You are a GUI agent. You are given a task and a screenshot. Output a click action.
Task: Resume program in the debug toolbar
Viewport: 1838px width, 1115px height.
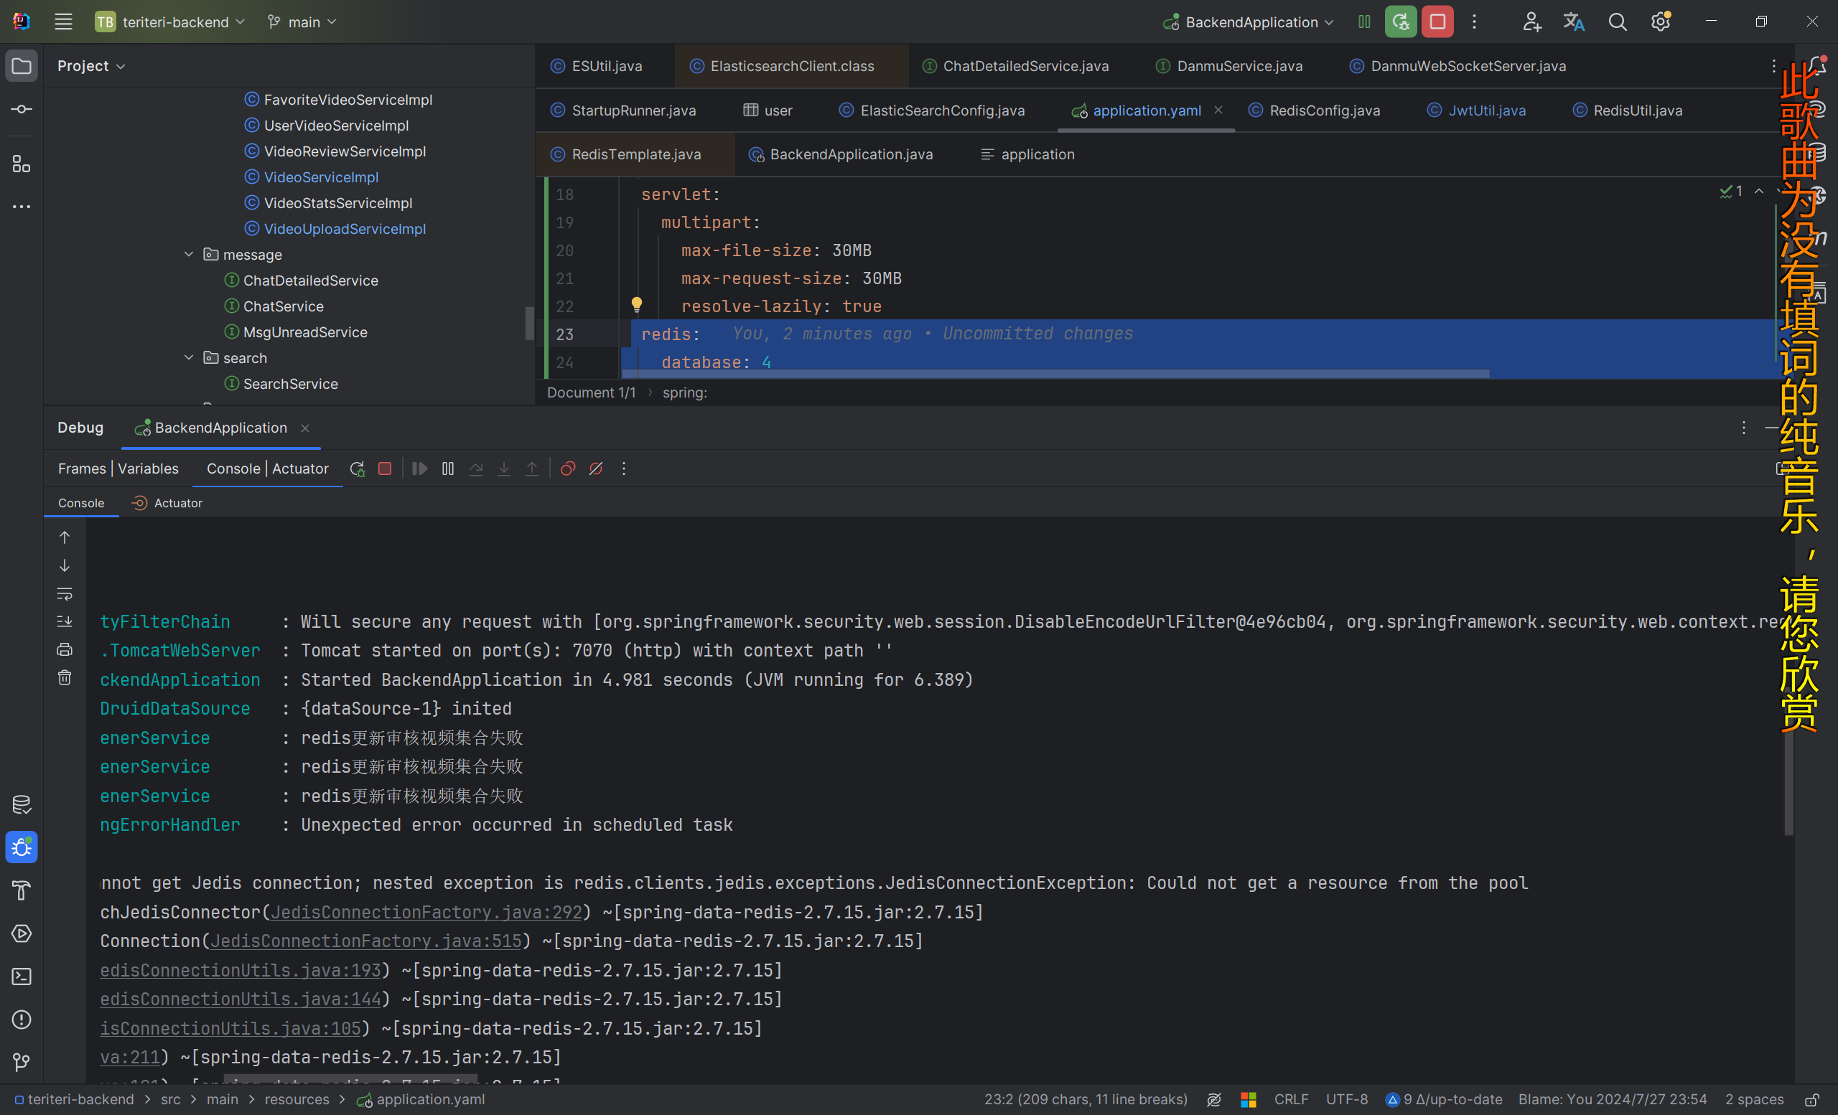(420, 469)
